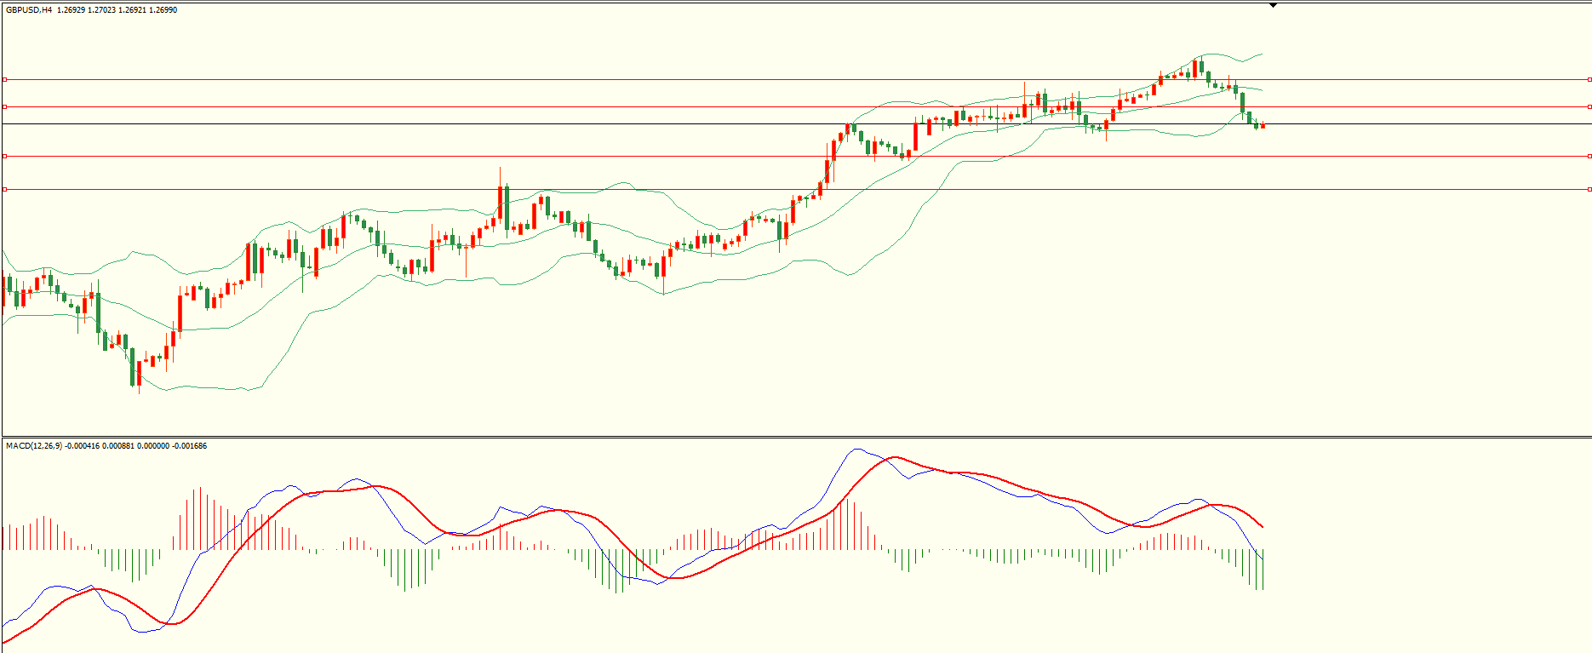1592x653 pixels.
Task: Select left handle of lowest red horizontal line
Action: click(5, 189)
